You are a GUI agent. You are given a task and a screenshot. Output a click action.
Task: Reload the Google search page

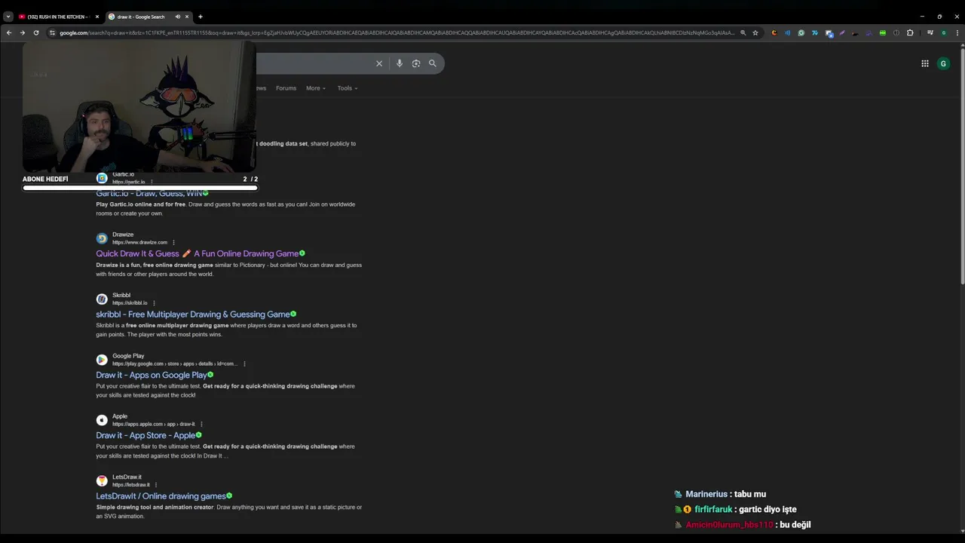(x=35, y=32)
